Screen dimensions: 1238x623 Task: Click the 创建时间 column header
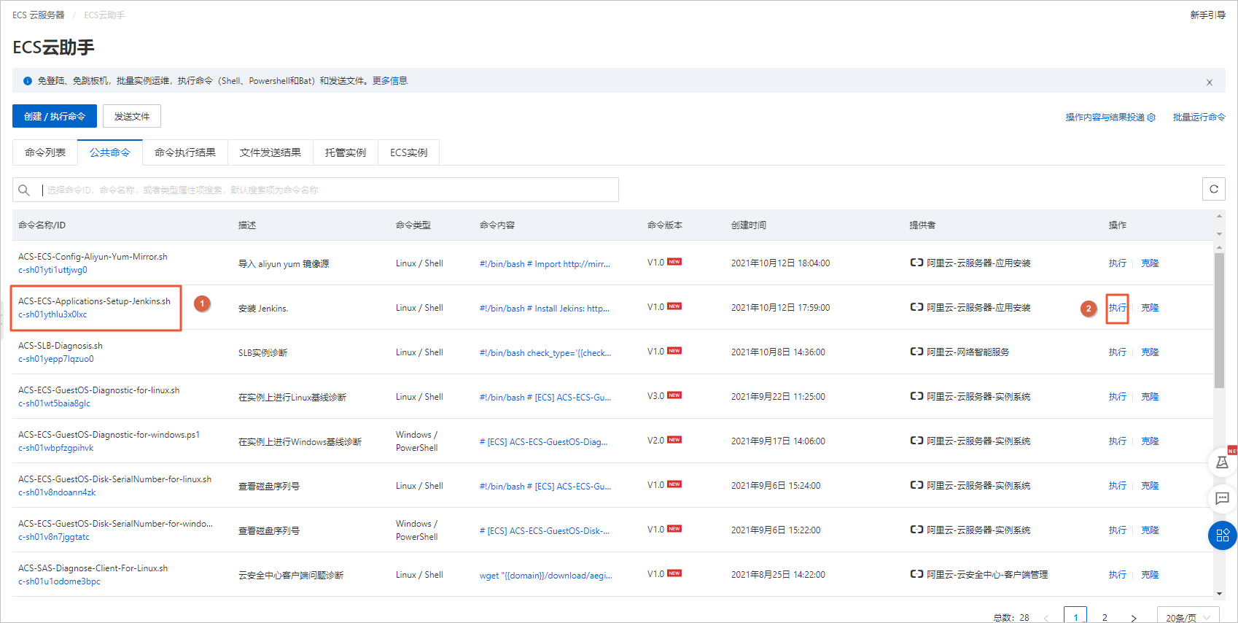pos(749,225)
